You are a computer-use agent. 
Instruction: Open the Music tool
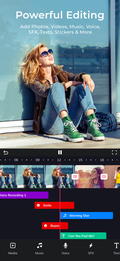click(x=39, y=249)
